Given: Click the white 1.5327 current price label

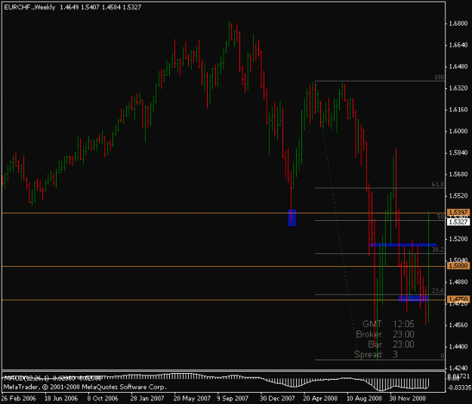Looking at the screenshot, I should 458,222.
